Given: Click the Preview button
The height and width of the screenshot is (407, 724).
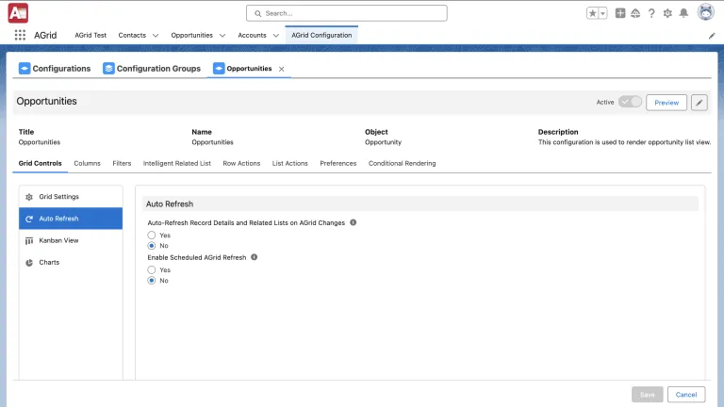Looking at the screenshot, I should click(666, 103).
